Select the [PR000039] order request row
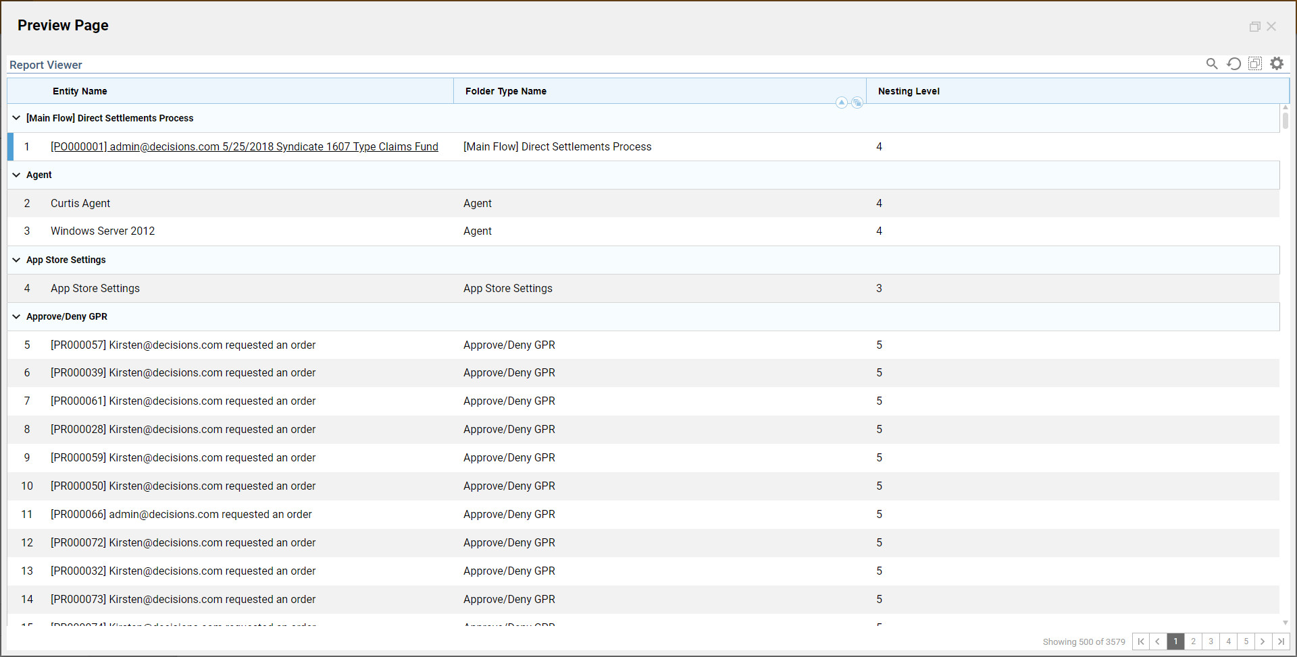 tap(643, 373)
